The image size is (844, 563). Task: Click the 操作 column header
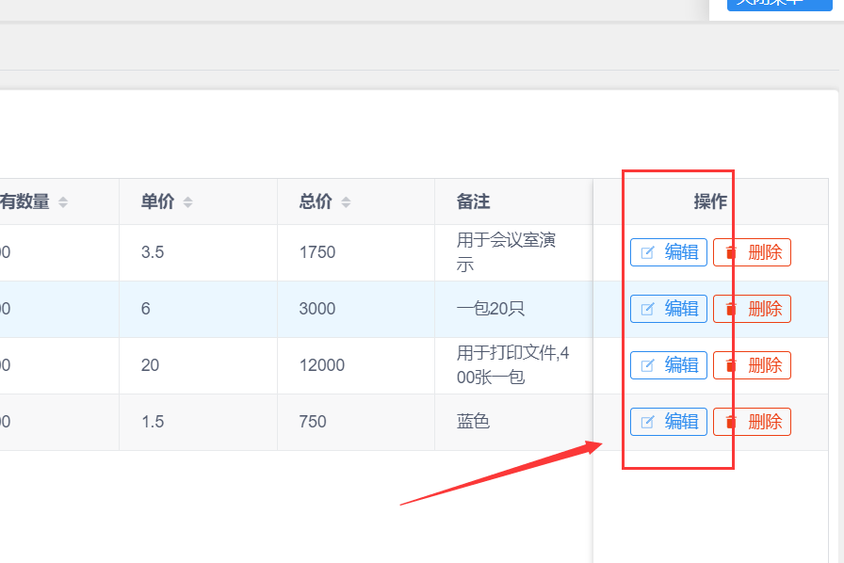click(710, 201)
